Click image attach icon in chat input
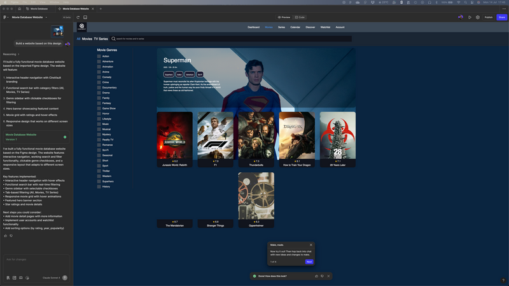 14,278
